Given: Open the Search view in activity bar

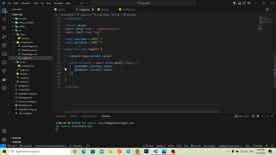Looking at the screenshot, I should tap(4, 19).
